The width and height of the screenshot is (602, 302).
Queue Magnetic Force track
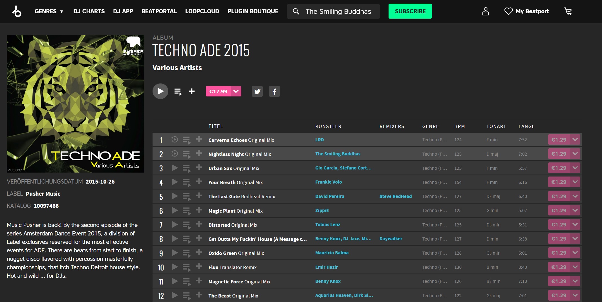(x=186, y=282)
